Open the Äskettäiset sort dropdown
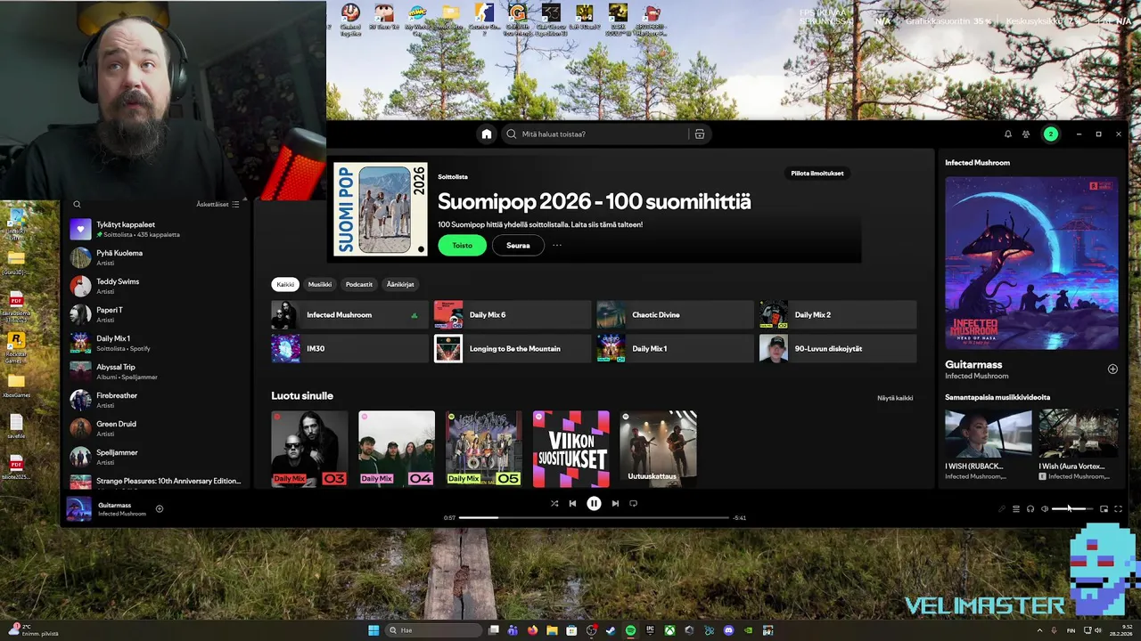The image size is (1141, 641). 218,205
